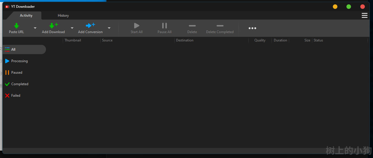This screenshot has width=373, height=158.
Task: Show Completed downloads filter
Action: (19, 84)
